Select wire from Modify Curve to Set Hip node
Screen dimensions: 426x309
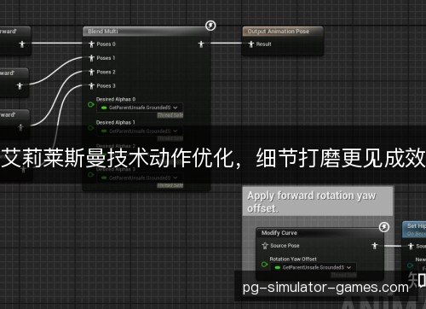coord(393,246)
